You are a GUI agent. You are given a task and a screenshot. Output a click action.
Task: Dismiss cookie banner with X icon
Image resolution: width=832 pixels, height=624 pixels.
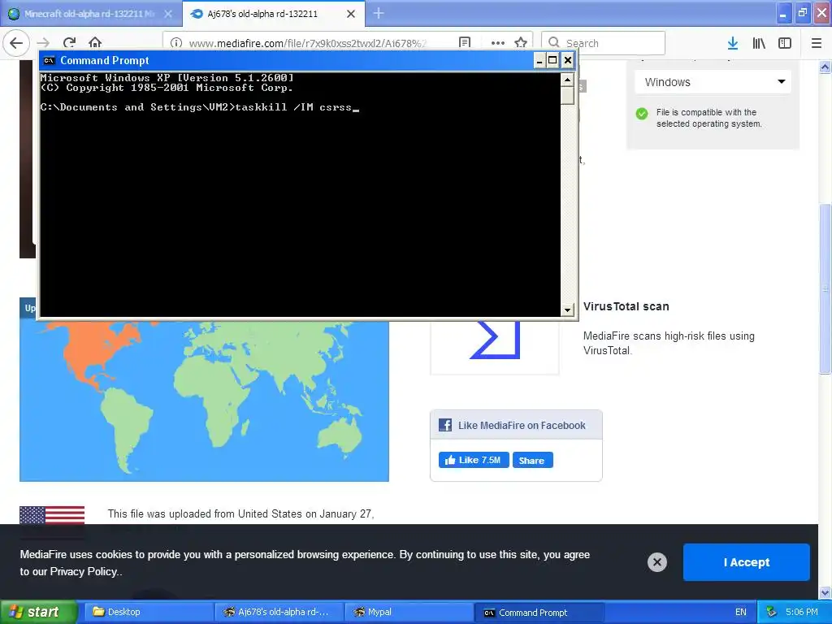656,562
